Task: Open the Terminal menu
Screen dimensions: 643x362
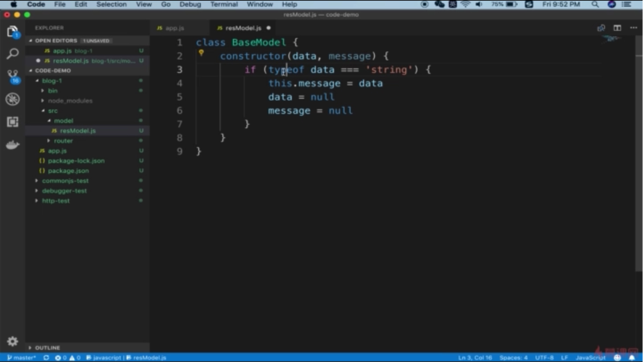Action: tap(224, 4)
